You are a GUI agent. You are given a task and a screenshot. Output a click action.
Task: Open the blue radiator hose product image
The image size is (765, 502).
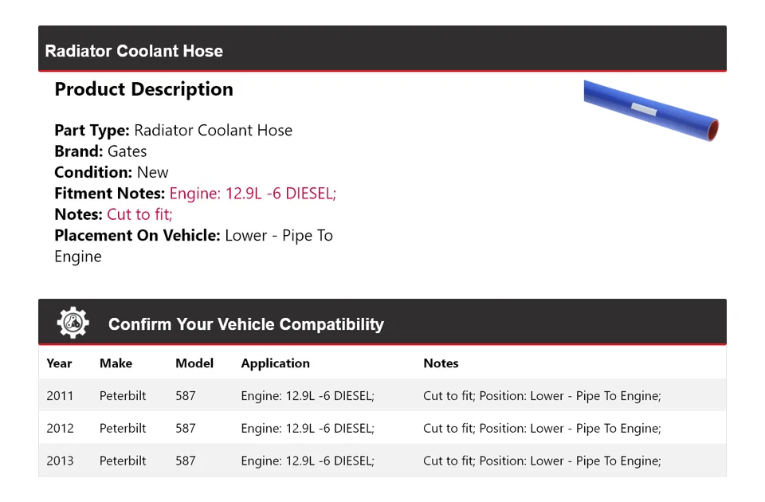(651, 111)
